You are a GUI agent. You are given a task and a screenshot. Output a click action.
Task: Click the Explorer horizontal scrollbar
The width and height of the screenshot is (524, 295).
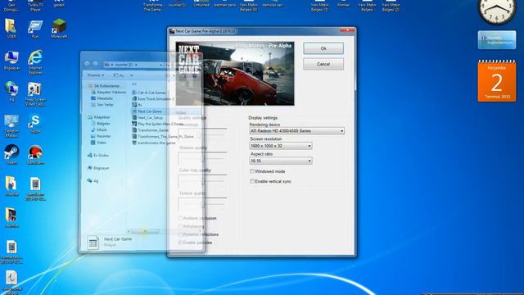[145, 231]
